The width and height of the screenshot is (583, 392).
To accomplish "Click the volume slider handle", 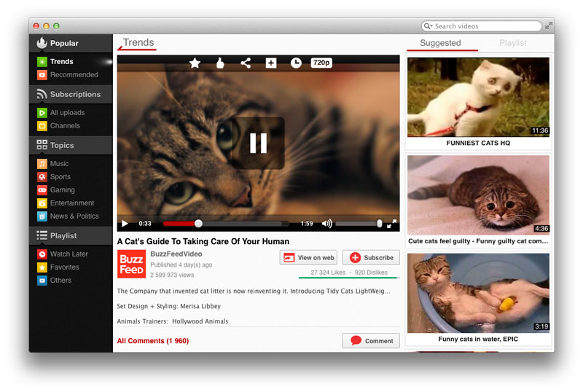I will pos(379,224).
